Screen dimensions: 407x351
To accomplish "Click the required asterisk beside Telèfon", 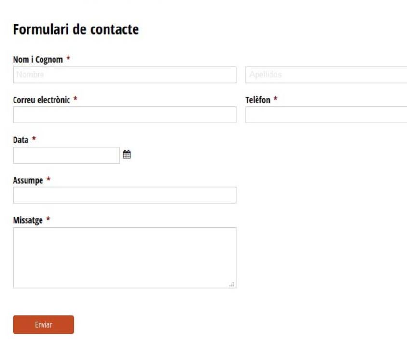I will pyautogui.click(x=276, y=99).
